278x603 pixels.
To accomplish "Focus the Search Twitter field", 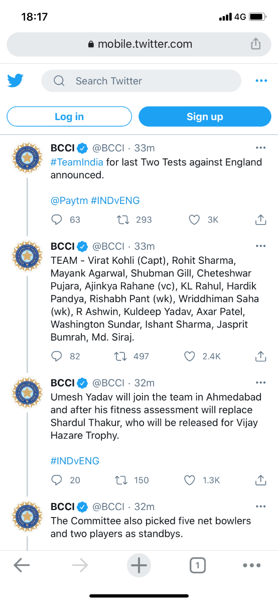I will tap(141, 81).
